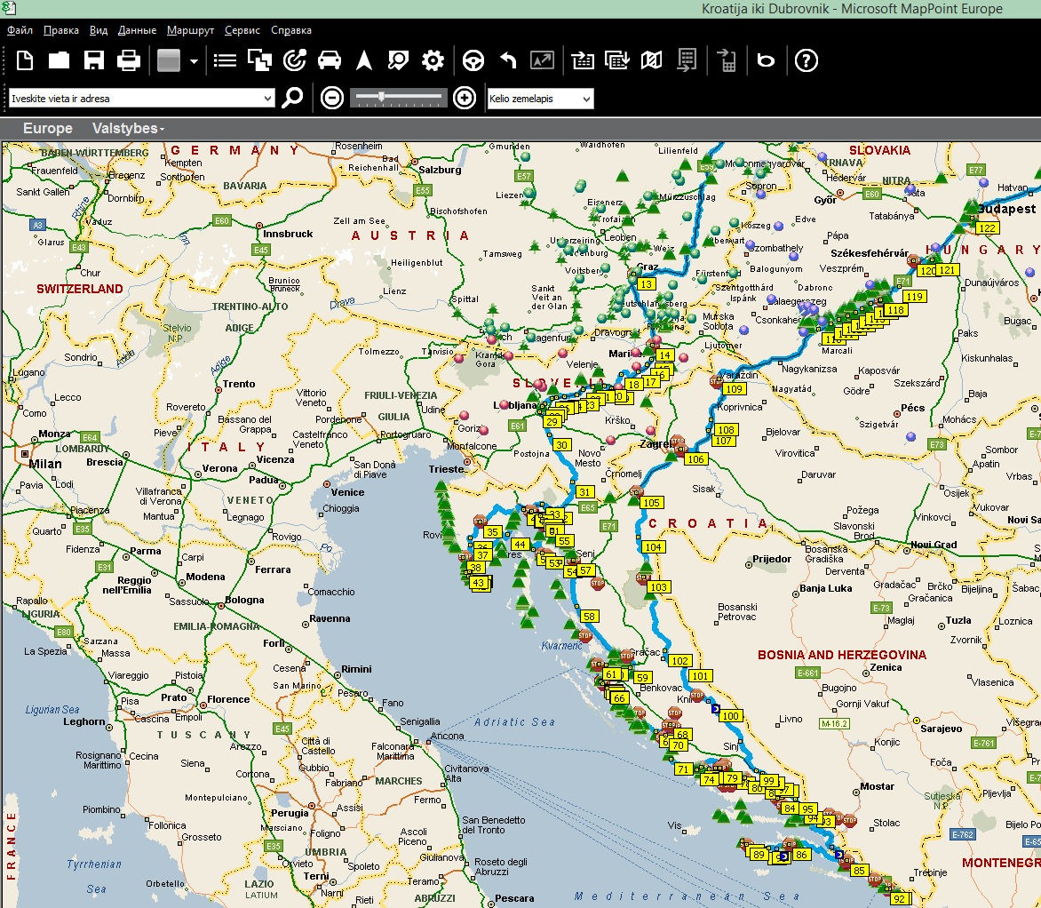The width and height of the screenshot is (1041, 908).
Task: Open the Сервис menu
Action: tap(242, 30)
